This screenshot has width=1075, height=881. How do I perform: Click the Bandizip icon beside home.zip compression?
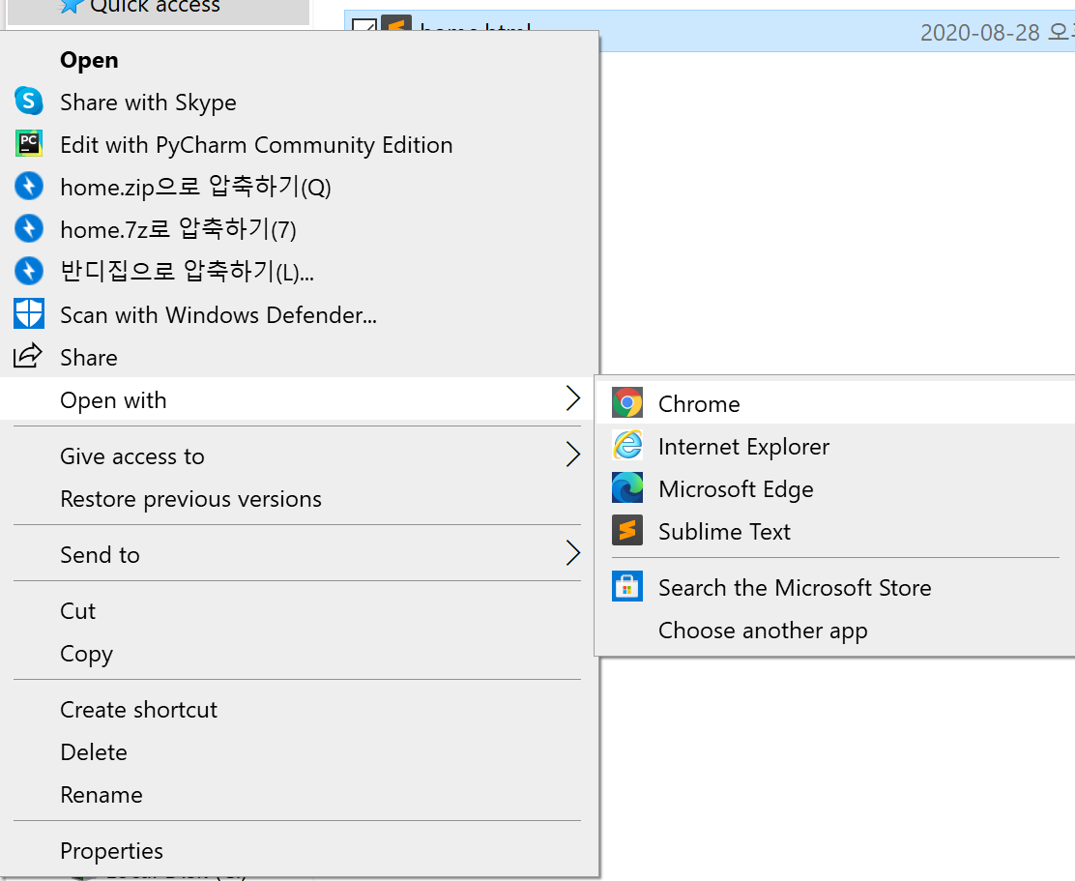click(29, 187)
